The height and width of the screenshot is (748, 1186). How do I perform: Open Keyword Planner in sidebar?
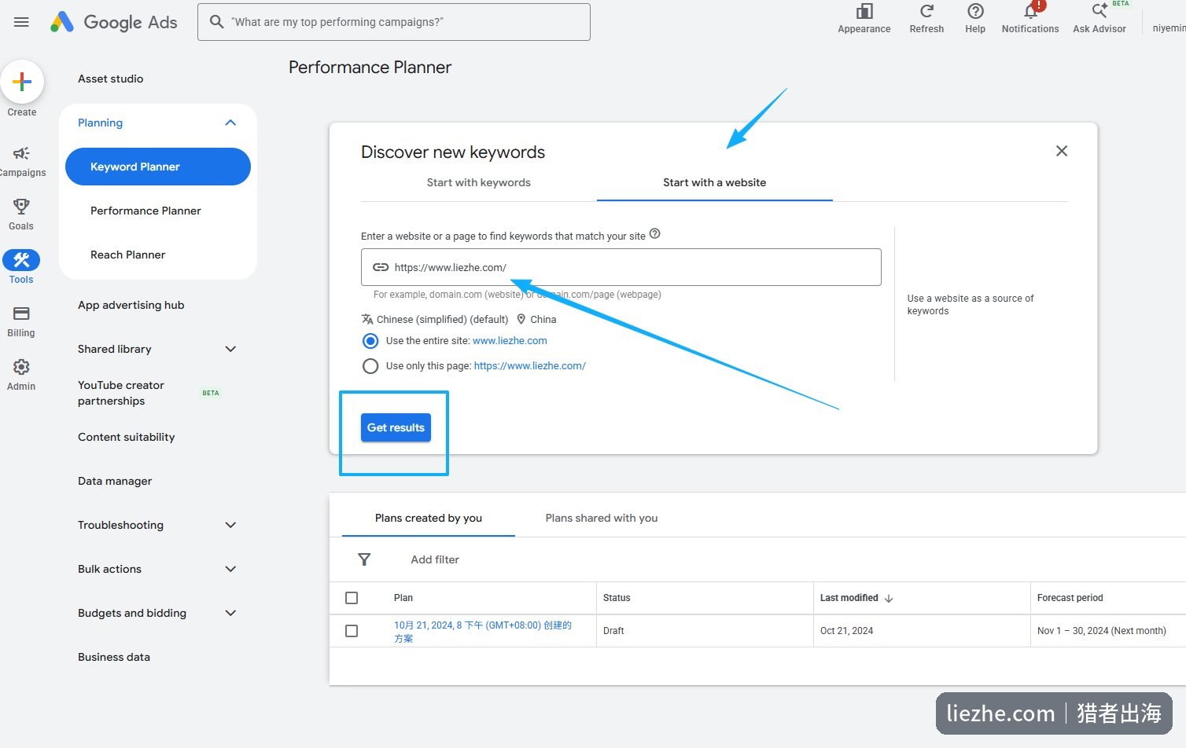[158, 167]
